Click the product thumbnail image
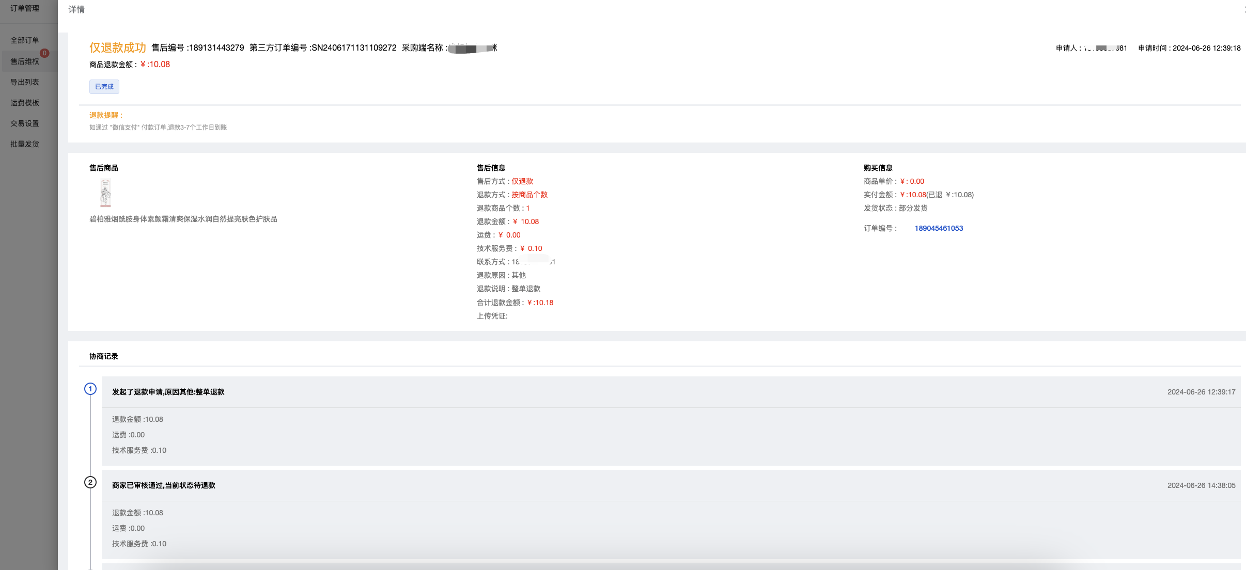This screenshot has width=1246, height=570. pyautogui.click(x=105, y=193)
